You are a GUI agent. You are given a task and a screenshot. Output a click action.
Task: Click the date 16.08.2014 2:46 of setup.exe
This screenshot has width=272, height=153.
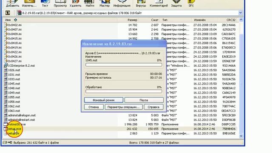coord(204,129)
